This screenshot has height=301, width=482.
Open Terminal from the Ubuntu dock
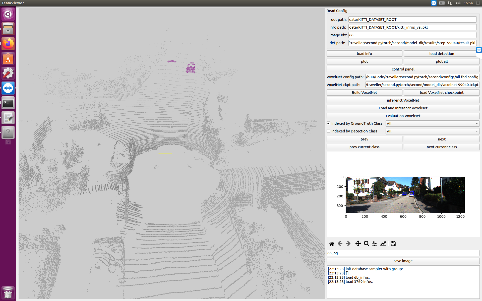[8, 103]
